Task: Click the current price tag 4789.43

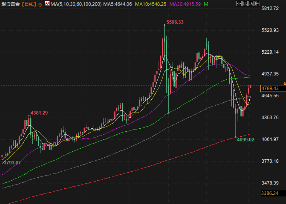Action: (273, 89)
